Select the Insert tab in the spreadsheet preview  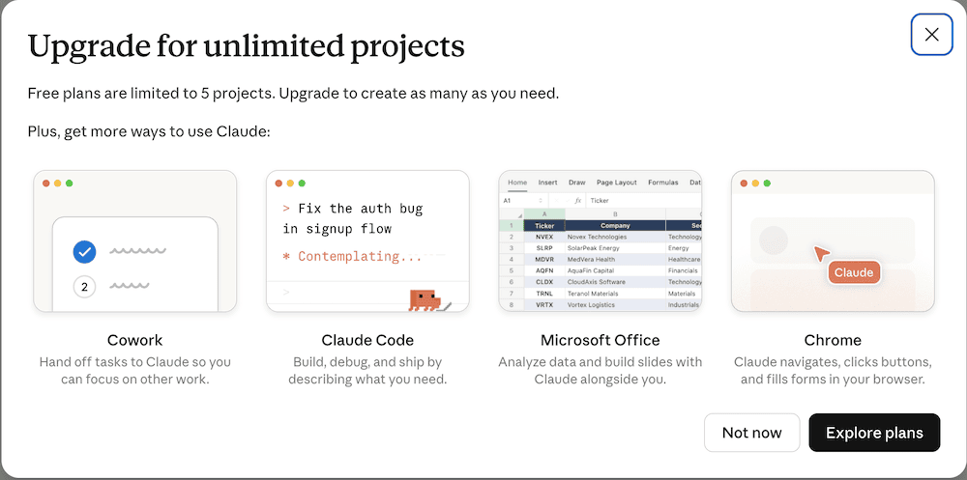click(x=547, y=183)
